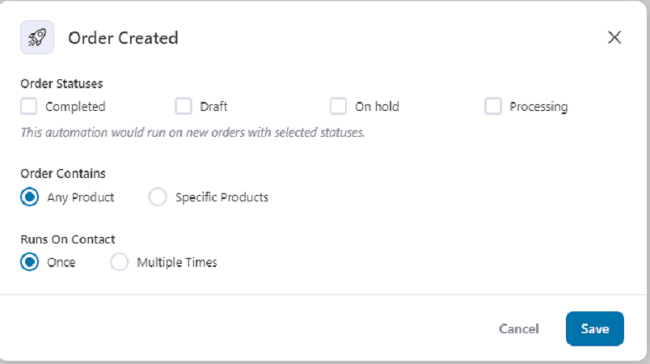Click the Specific Products label text
The width and height of the screenshot is (650, 364).
[x=222, y=197]
